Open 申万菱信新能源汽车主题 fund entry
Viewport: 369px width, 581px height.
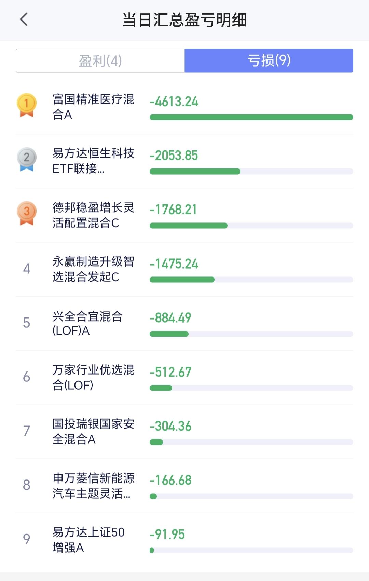click(x=184, y=486)
